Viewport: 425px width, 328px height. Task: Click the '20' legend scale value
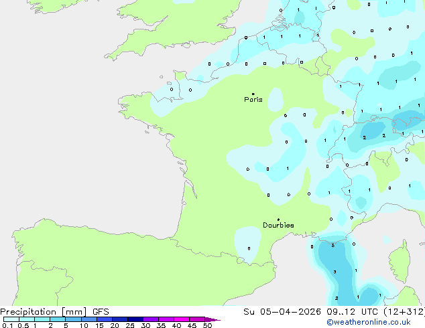coord(115,325)
